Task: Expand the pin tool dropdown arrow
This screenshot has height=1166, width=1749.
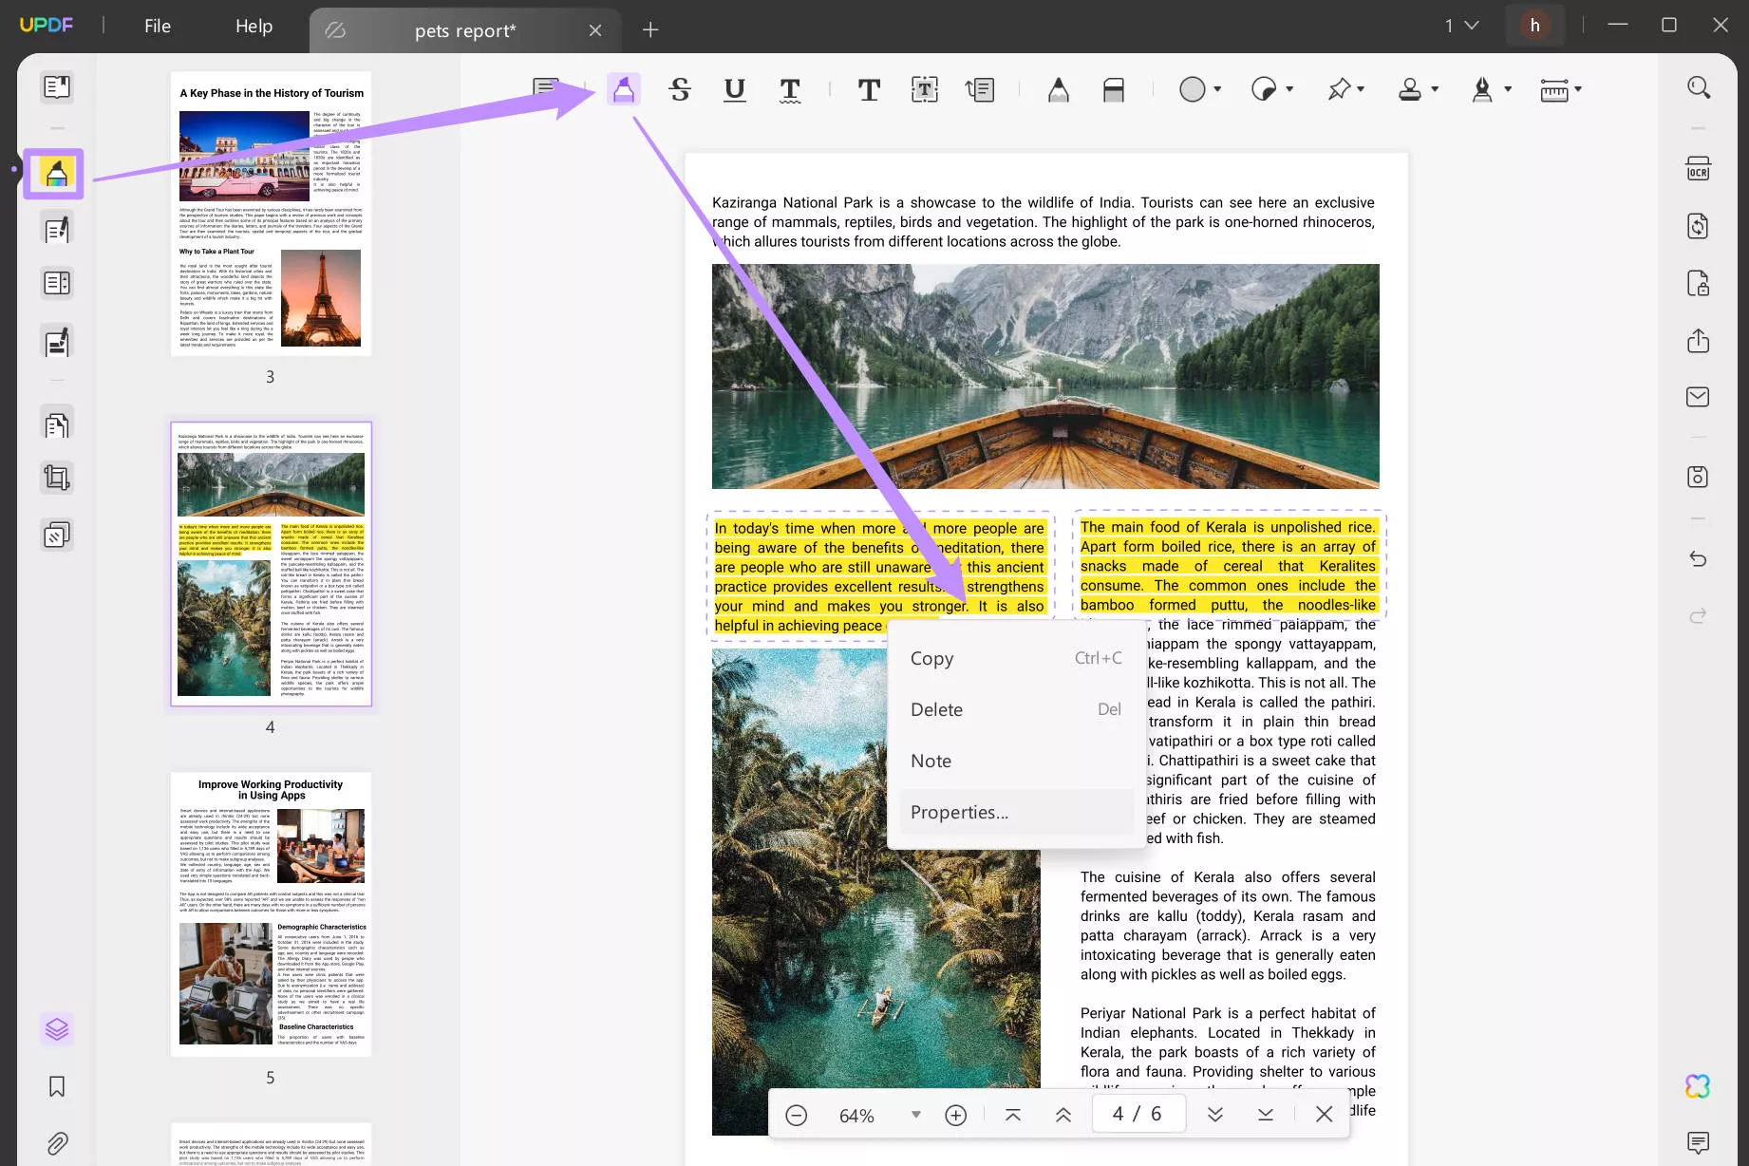Action: click(x=1361, y=89)
